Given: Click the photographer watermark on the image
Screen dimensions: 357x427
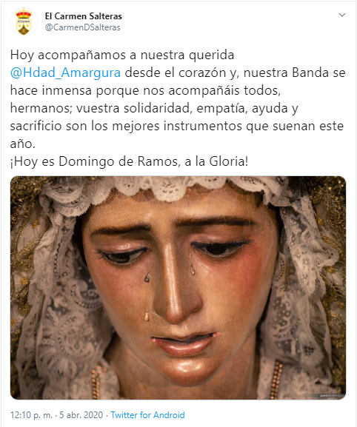Looking at the screenshot, I should point(332,395).
